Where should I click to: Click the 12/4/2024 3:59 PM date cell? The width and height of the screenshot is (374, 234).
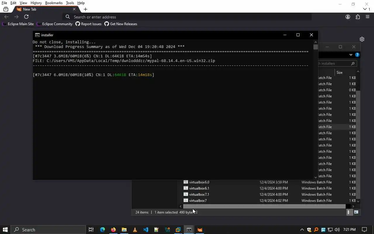click(x=273, y=182)
